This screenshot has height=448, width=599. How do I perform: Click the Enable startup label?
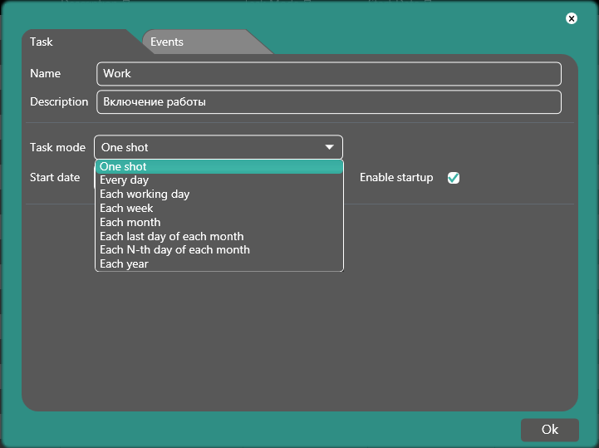396,178
